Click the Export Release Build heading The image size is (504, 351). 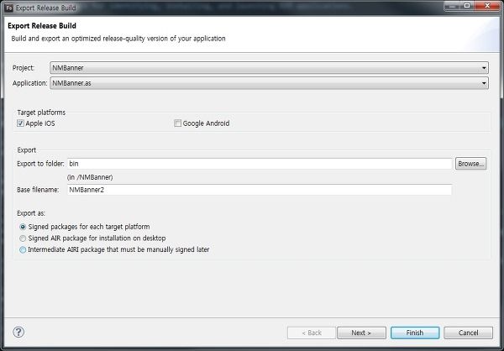coord(42,26)
